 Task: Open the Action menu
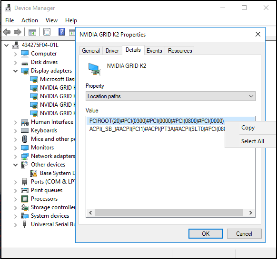click(x=30, y=20)
